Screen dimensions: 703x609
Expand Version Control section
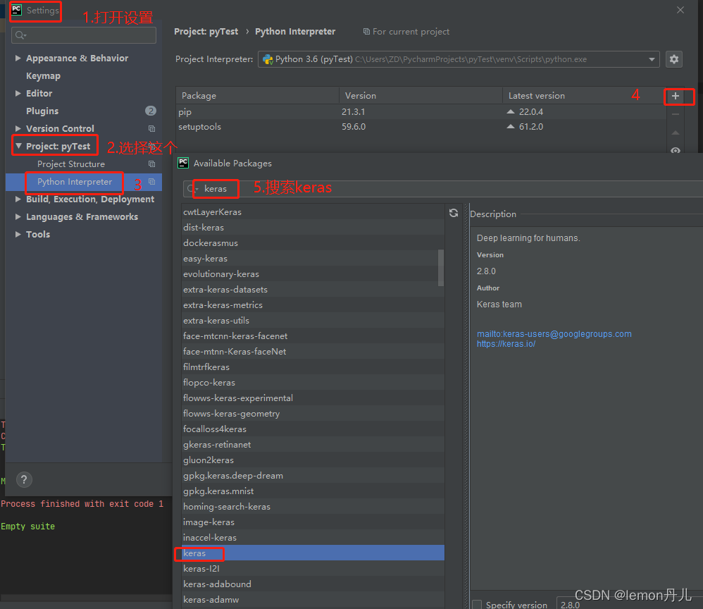(18, 129)
